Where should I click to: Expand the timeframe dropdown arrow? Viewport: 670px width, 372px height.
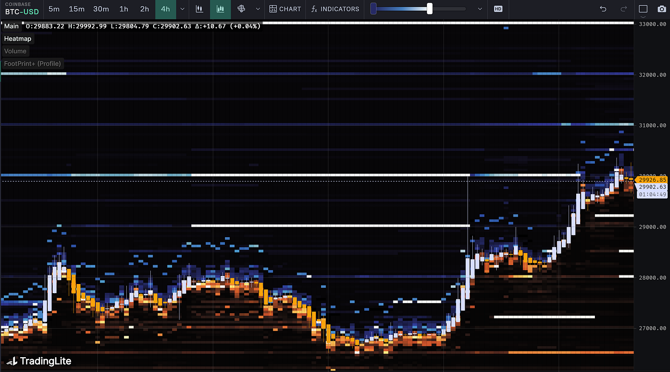[x=182, y=9]
